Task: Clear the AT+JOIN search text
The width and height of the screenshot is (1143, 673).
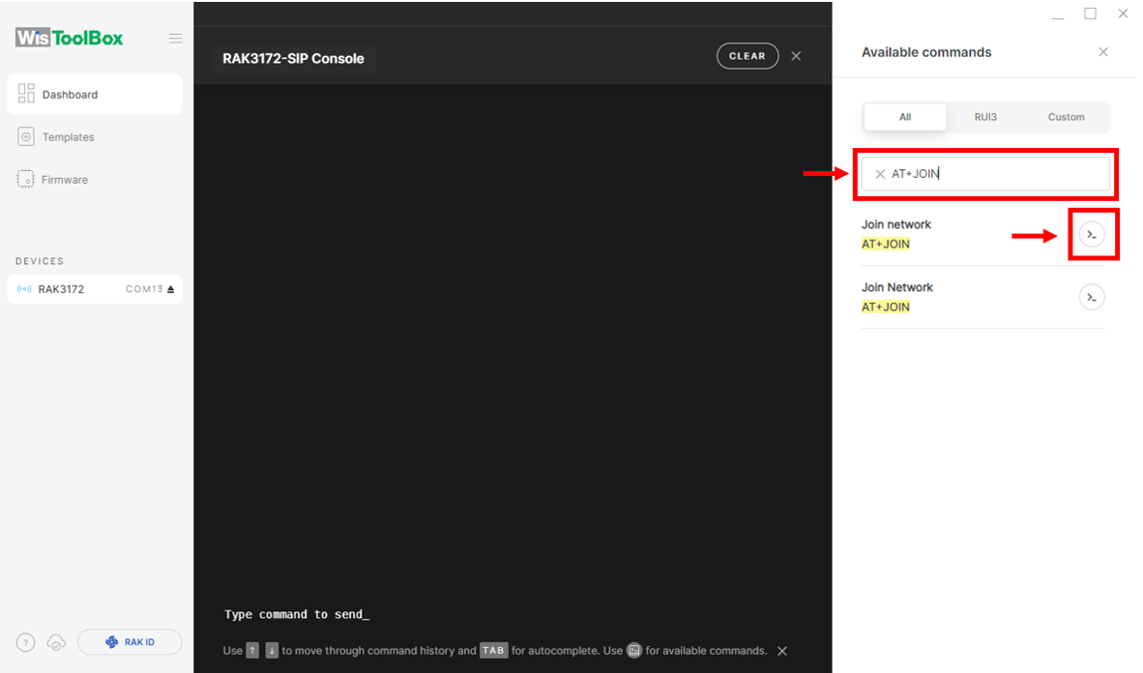Action: (880, 173)
